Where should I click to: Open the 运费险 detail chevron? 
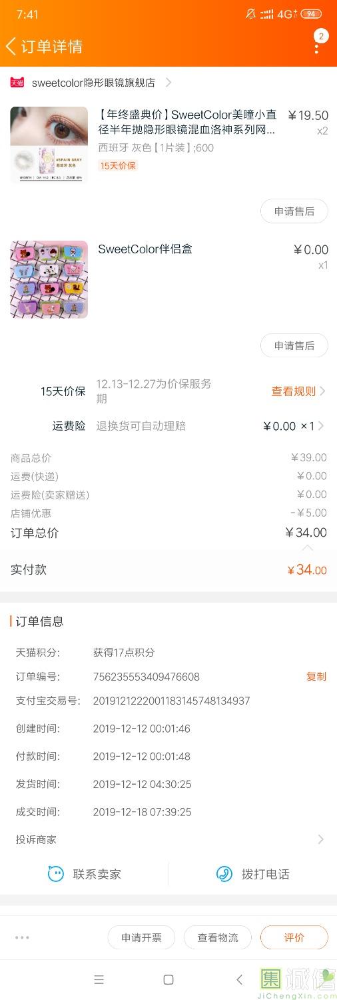pyautogui.click(x=322, y=426)
